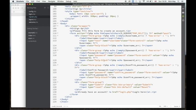
Task: Open the Brackets application menu
Action: (20, 1)
